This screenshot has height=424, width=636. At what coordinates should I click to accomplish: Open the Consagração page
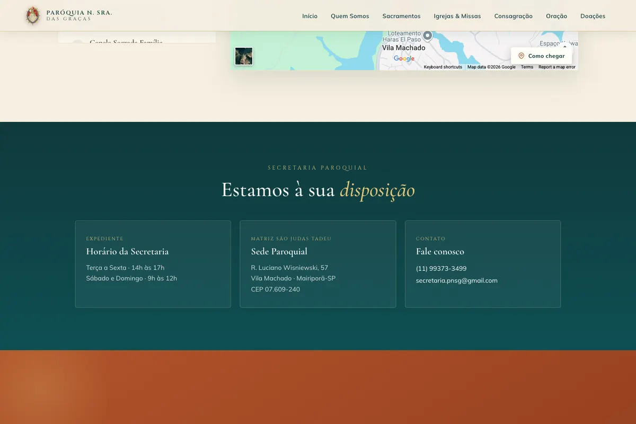(514, 16)
